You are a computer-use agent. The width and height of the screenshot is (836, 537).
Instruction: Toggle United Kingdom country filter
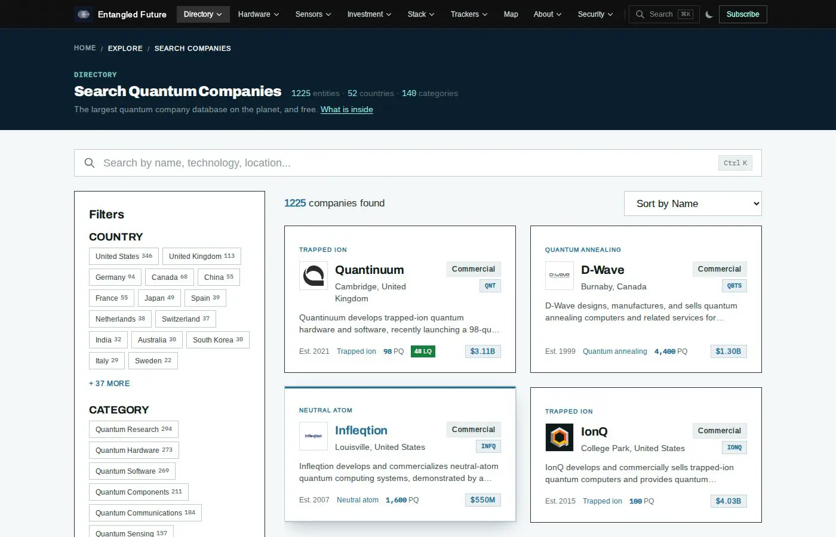[202, 257]
